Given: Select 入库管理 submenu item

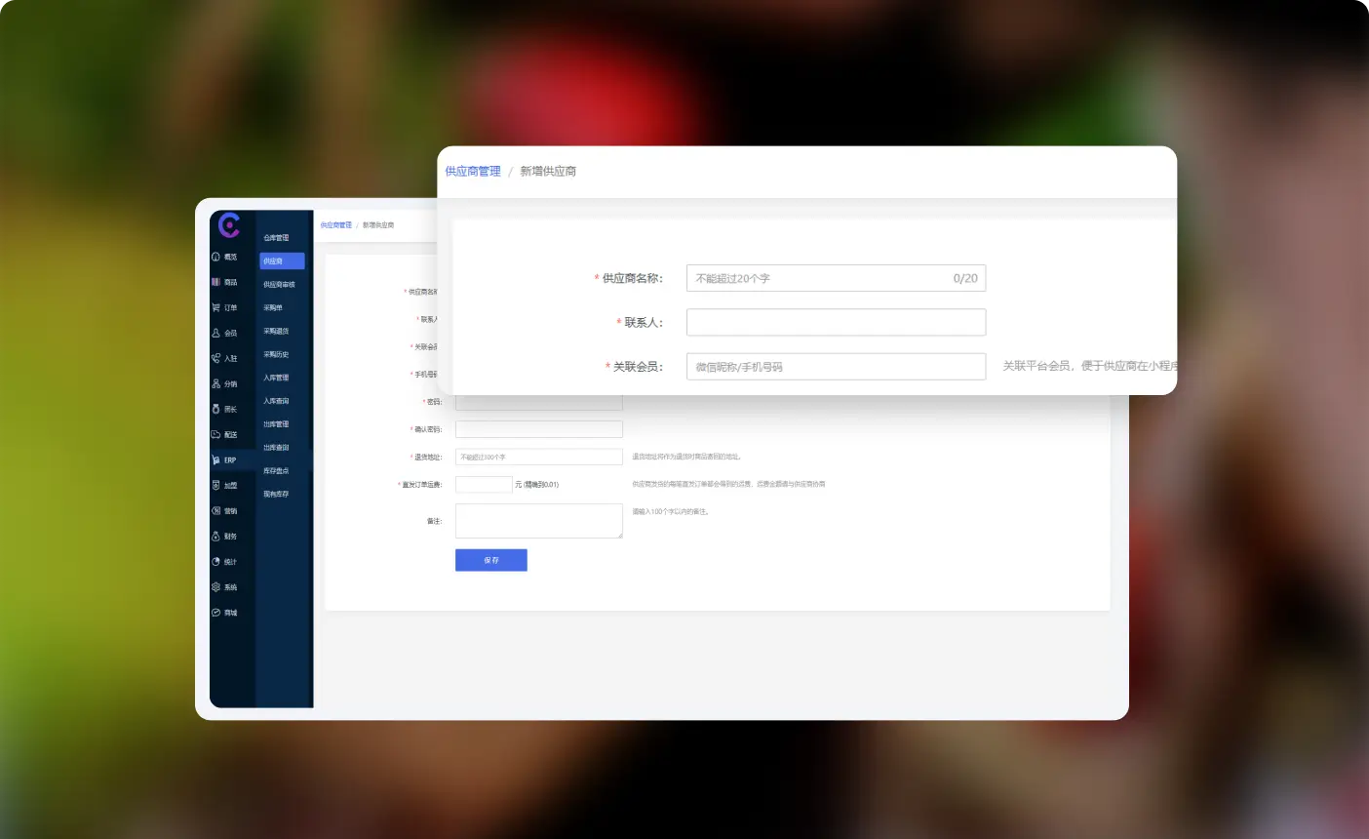Looking at the screenshot, I should [x=276, y=378].
